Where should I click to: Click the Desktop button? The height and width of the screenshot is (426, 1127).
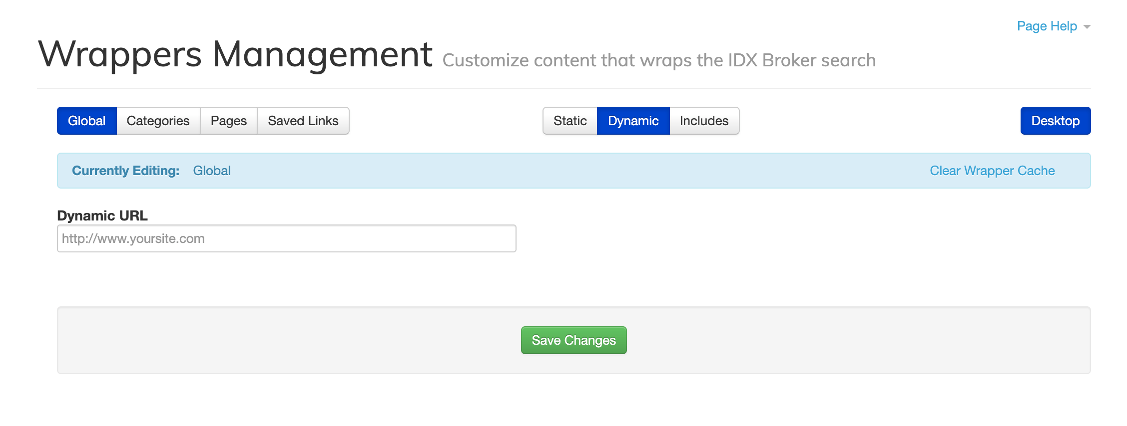tap(1055, 121)
